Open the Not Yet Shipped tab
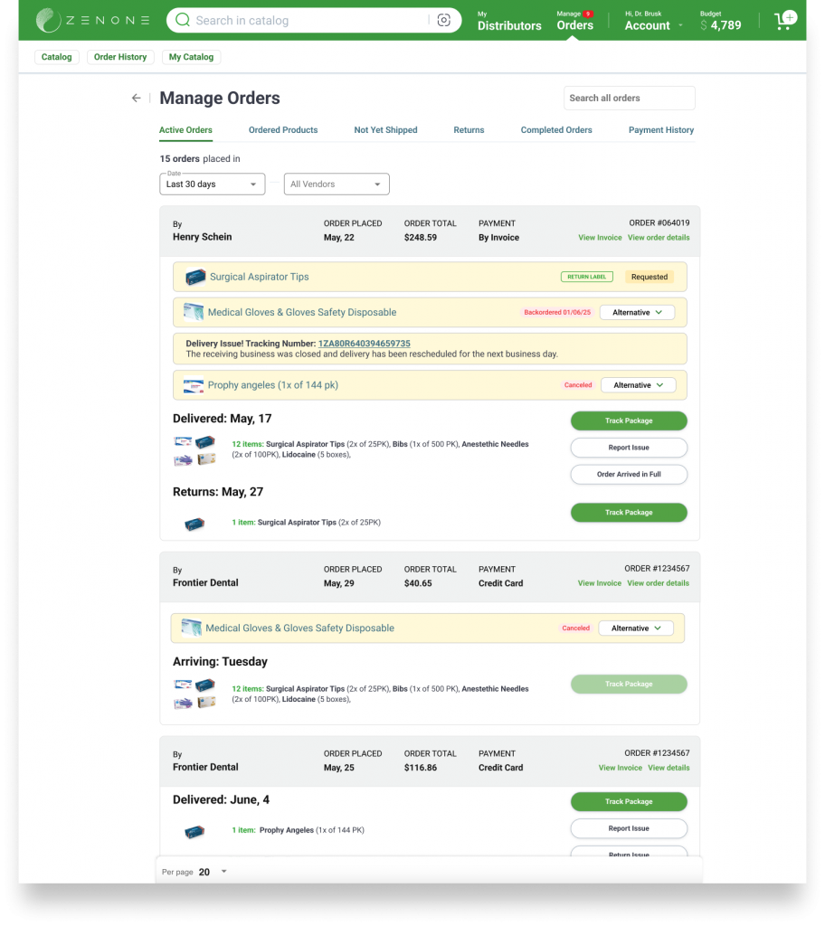This screenshot has width=825, height=926. (385, 130)
